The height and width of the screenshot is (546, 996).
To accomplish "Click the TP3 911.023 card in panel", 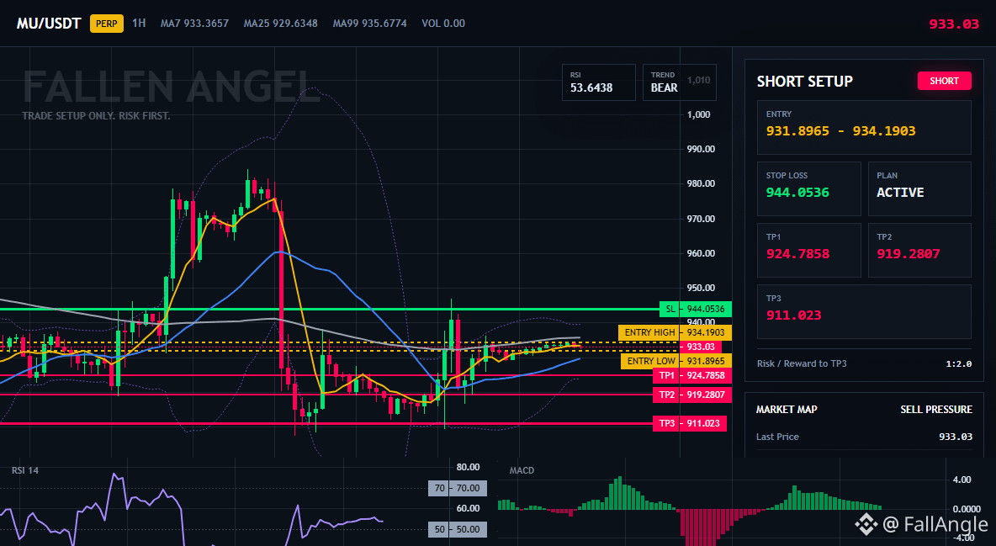I will pos(864,311).
